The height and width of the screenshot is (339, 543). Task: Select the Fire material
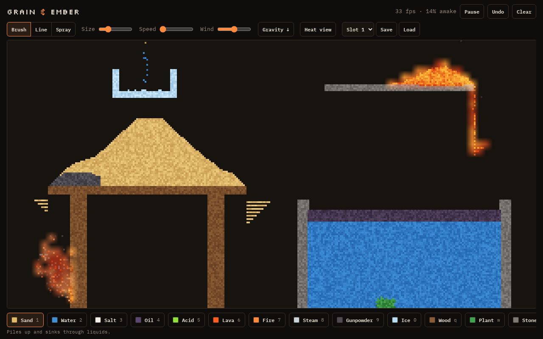(267, 320)
